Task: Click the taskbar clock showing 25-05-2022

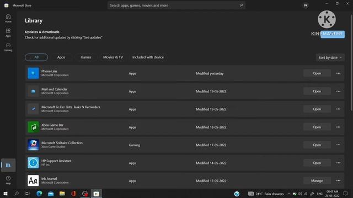Action: click(332, 194)
